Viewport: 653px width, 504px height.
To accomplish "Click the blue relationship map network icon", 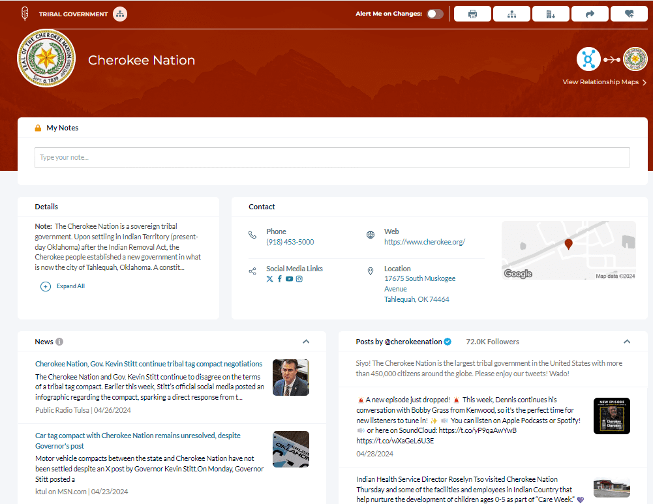I will click(588, 59).
